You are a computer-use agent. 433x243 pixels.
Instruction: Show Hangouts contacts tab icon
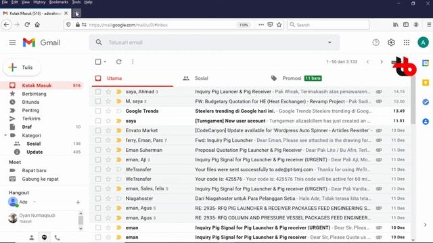tap(32, 238)
